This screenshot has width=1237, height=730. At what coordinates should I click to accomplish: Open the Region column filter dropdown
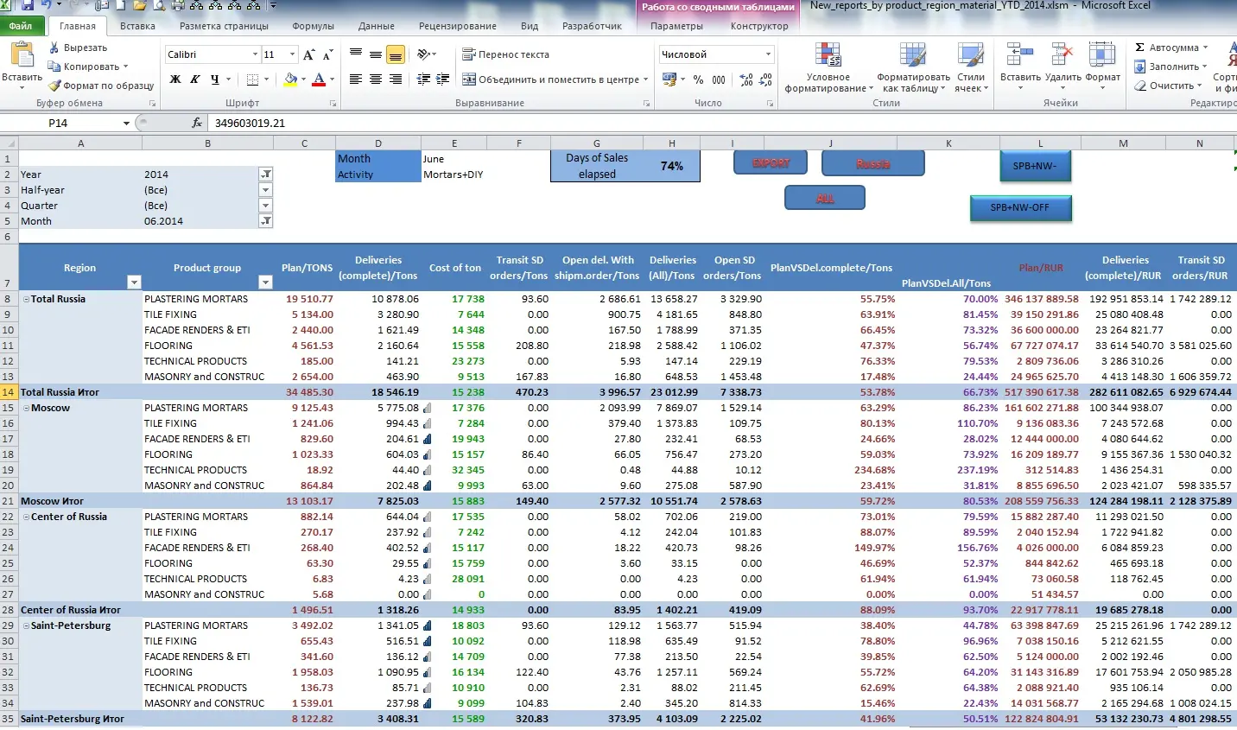coord(134,282)
